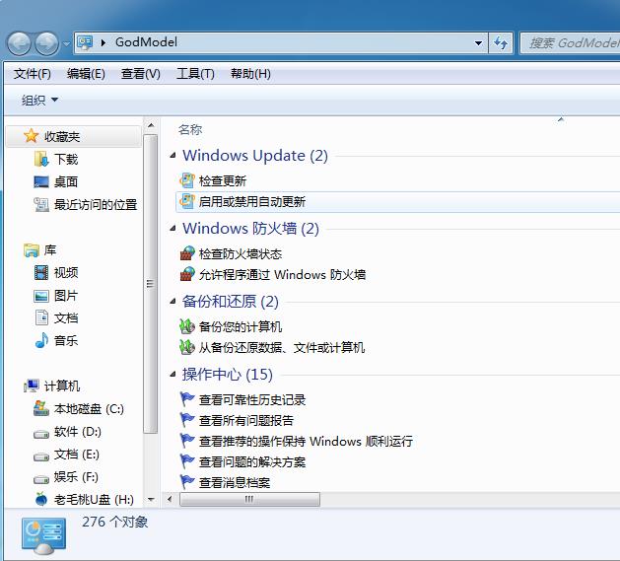Screen dimensions: 620x561
Task: Click the 音乐 music note icon
Action: pyautogui.click(x=41, y=340)
